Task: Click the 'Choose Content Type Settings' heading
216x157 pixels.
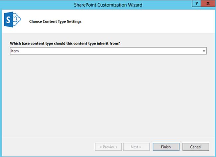Action: pyautogui.click(x=55, y=22)
